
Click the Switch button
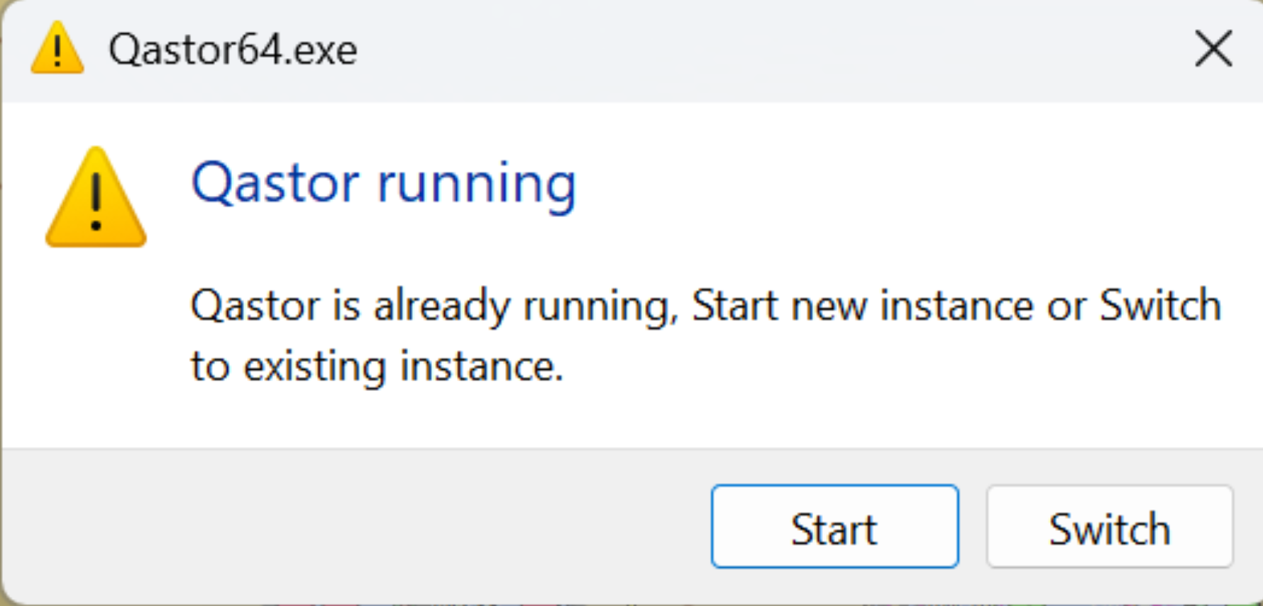pos(1109,527)
